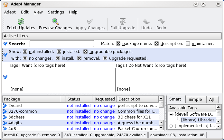Open the Adept menu
Image resolution: width=224 pixels, height=140 pixels.
[10, 12]
